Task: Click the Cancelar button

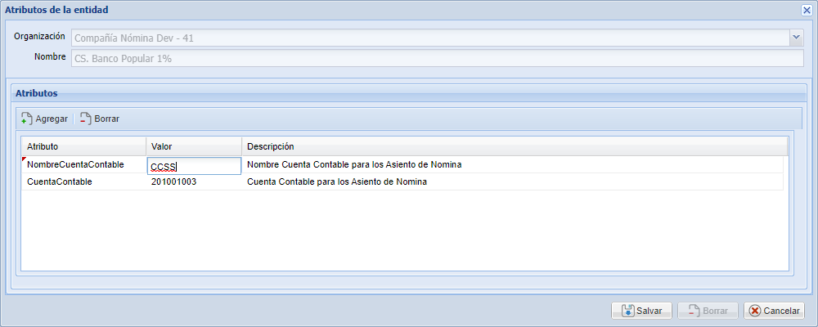Action: coord(774,311)
